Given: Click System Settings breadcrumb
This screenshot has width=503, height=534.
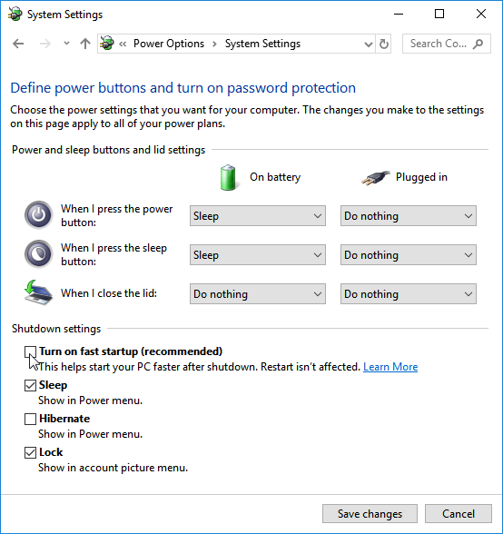Looking at the screenshot, I should (x=262, y=44).
